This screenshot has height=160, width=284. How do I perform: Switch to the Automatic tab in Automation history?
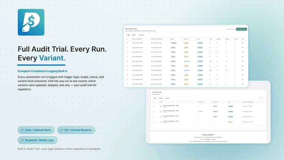pyautogui.click(x=141, y=35)
